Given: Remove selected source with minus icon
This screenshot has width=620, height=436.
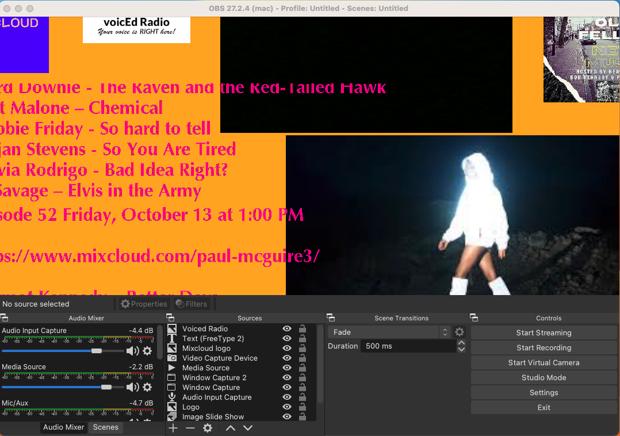Looking at the screenshot, I should click(190, 428).
